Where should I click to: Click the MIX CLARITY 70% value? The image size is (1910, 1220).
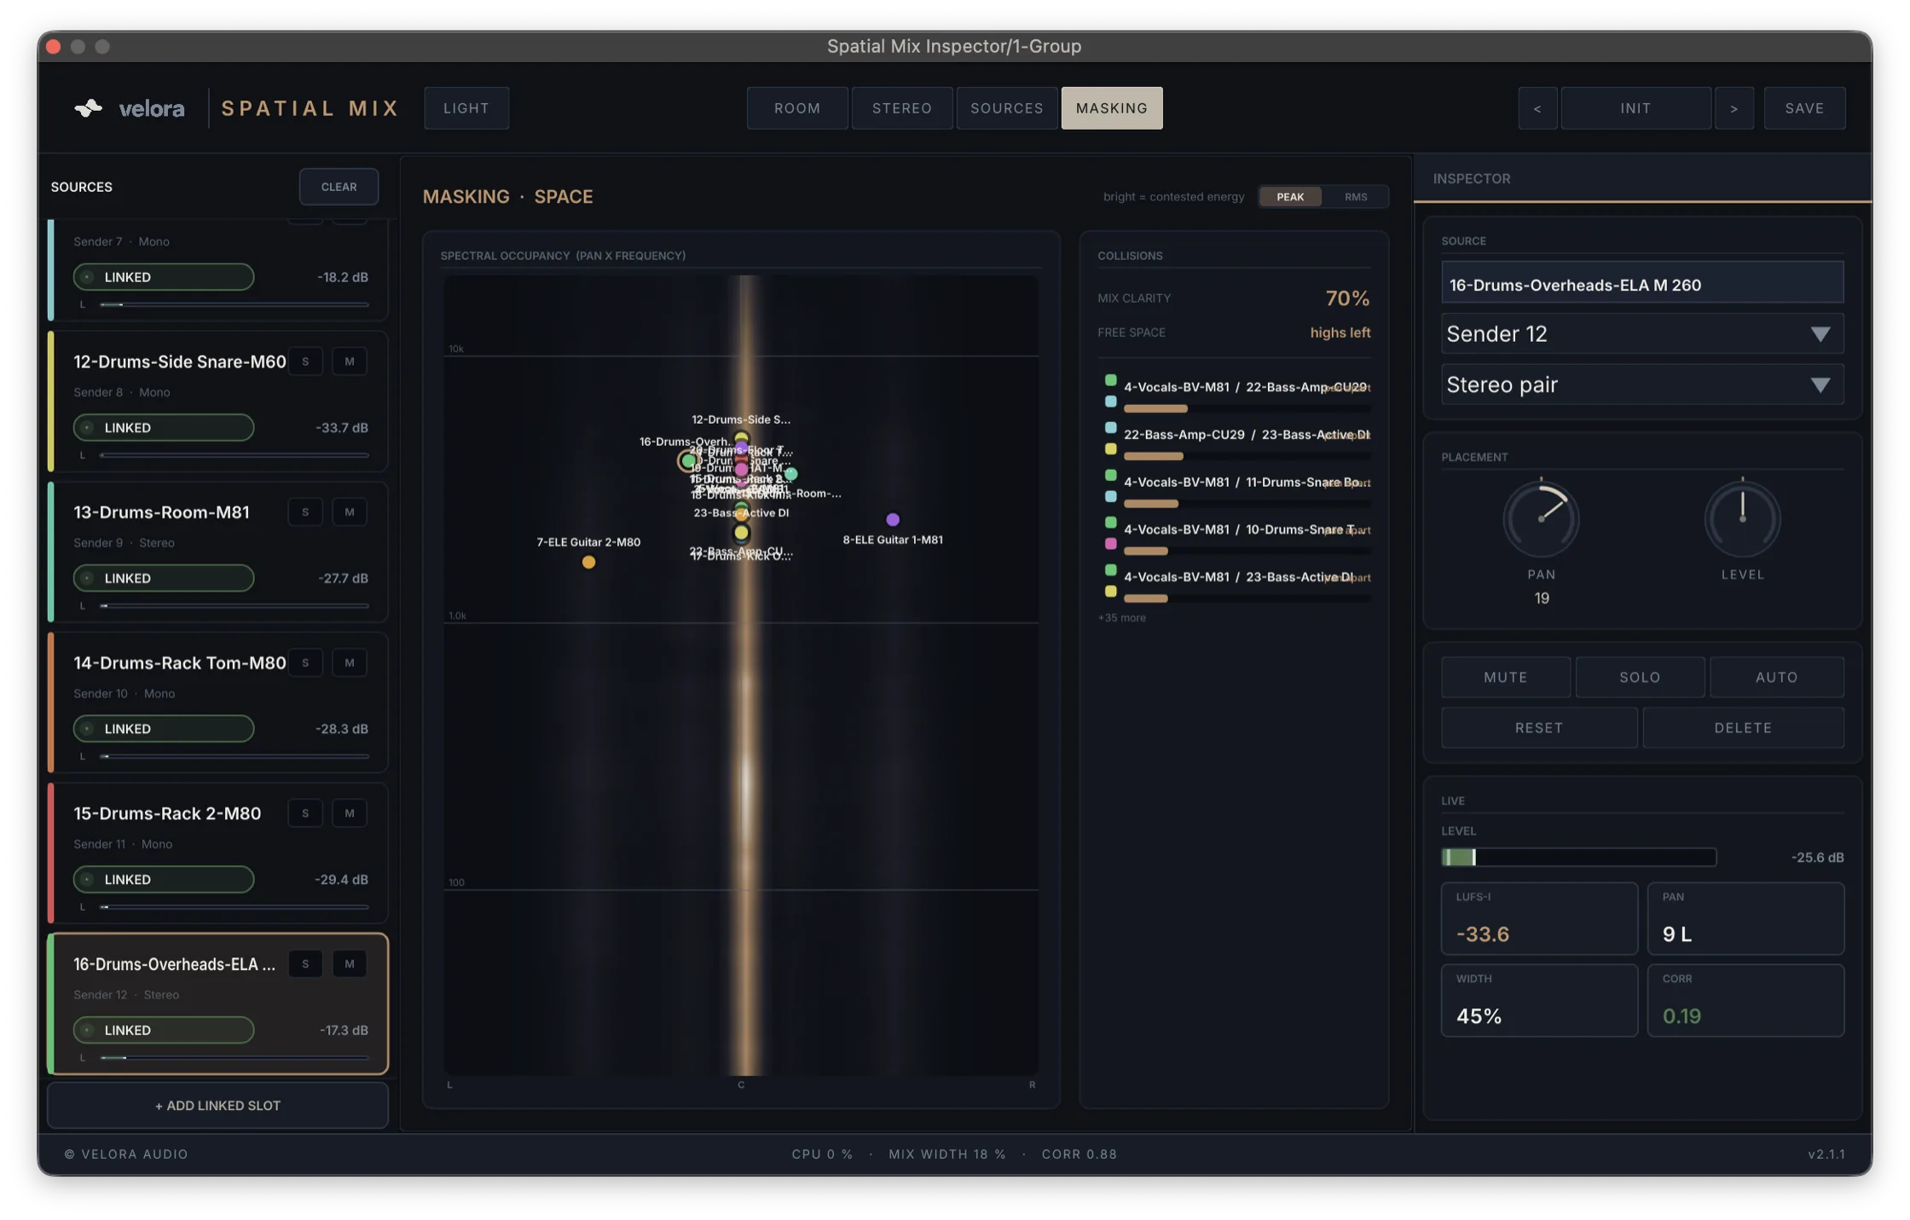click(1347, 298)
